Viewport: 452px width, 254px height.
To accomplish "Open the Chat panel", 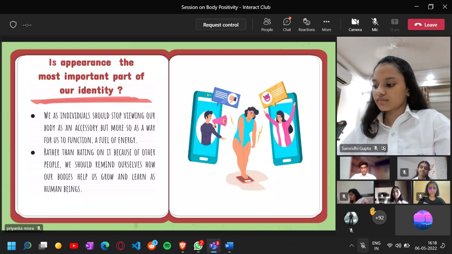I will click(x=287, y=24).
